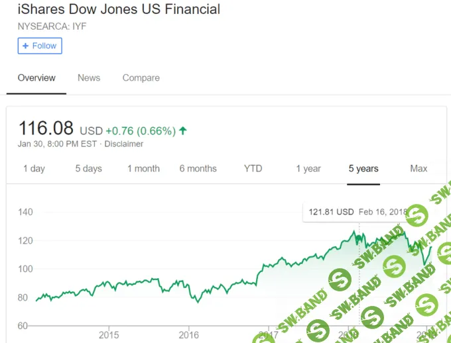Click the 121.81 USD chart tooltip
This screenshot has height=343, width=451.
(357, 212)
